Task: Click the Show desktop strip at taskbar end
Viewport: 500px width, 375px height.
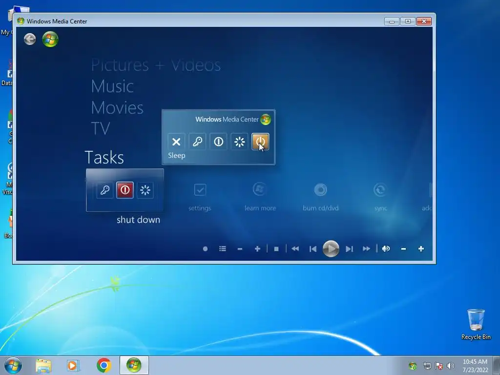Action: tap(497, 365)
